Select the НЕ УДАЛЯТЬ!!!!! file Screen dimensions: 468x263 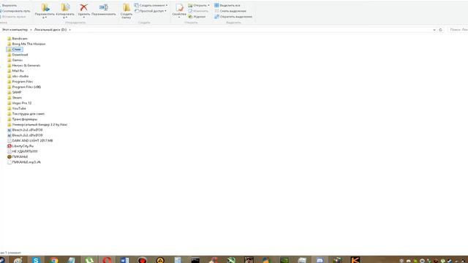click(23, 151)
